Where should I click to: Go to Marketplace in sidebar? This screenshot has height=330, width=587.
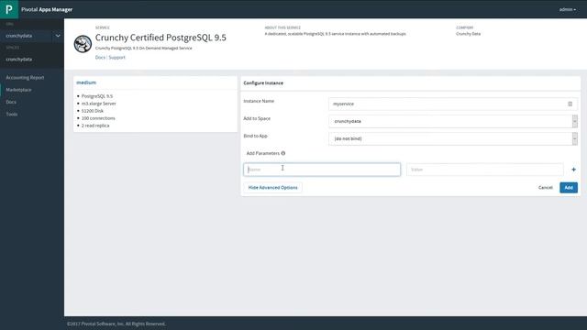tap(18, 90)
